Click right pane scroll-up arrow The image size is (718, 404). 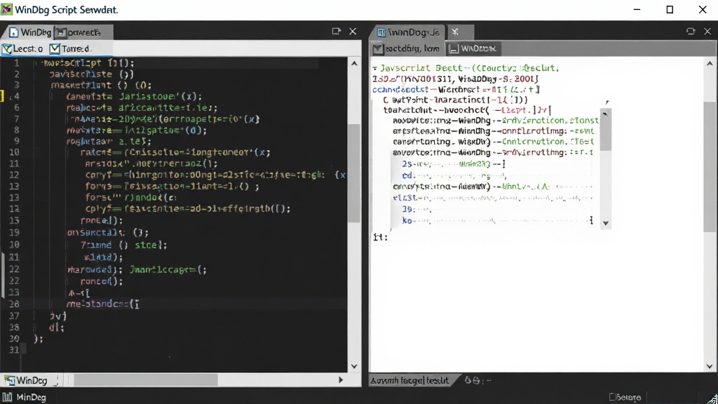tap(710, 64)
